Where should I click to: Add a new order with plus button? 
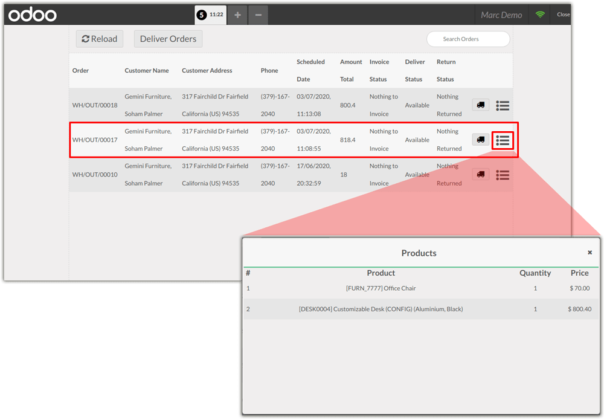[237, 15]
